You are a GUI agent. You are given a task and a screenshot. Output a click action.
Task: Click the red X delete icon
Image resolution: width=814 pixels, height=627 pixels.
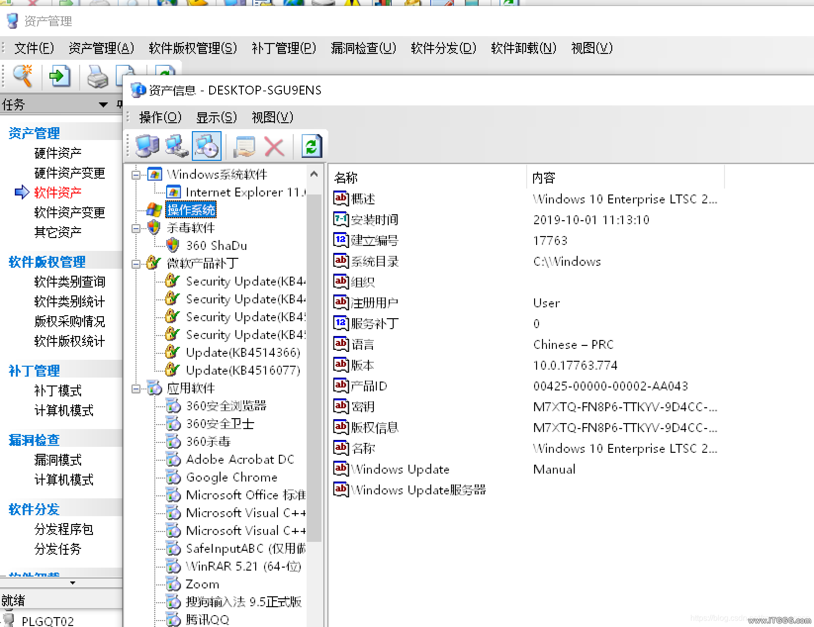point(274,147)
